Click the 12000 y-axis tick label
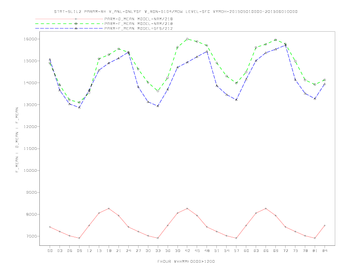 click(30, 127)
